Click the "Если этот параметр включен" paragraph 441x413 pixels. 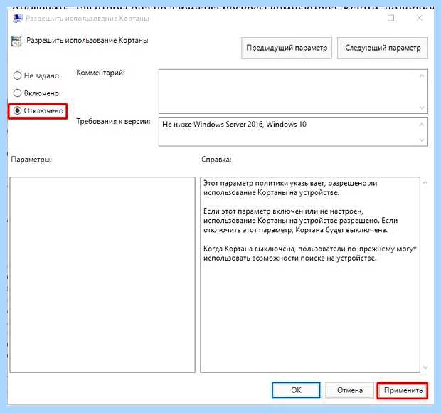tap(300, 221)
